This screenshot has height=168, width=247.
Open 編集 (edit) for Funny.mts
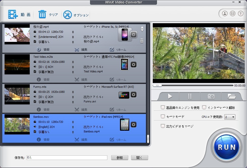81,109
